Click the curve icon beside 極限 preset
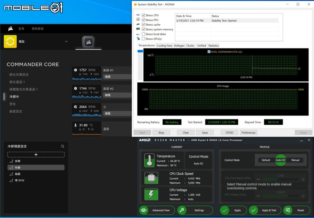314x218 pixels. click(11, 174)
